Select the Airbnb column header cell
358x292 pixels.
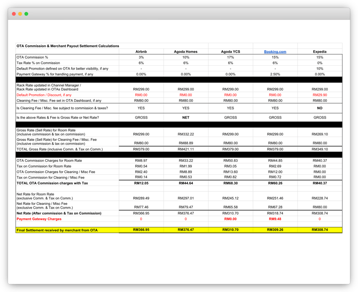(141, 52)
